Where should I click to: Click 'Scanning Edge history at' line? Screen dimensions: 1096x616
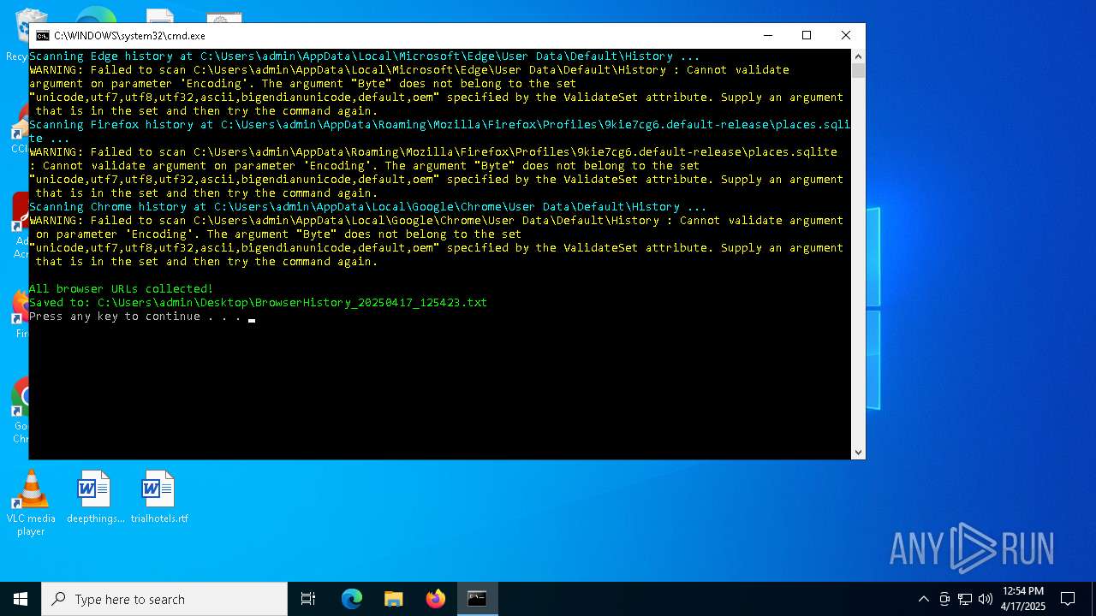[365, 56]
